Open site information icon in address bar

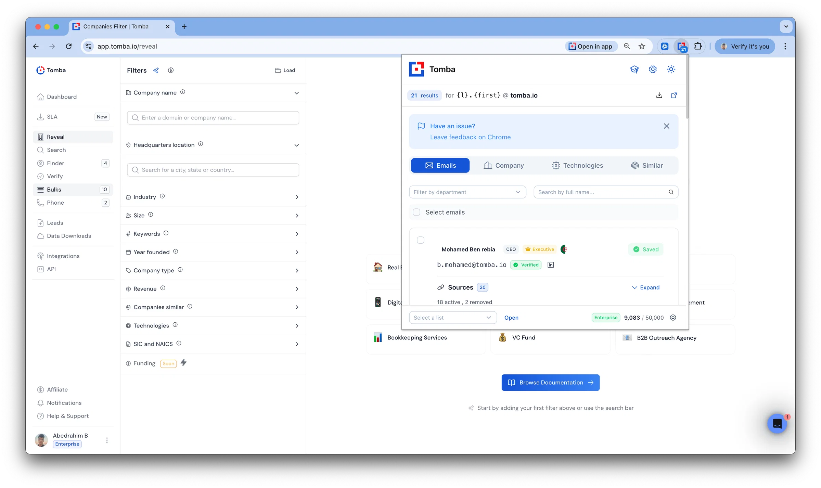pos(88,47)
